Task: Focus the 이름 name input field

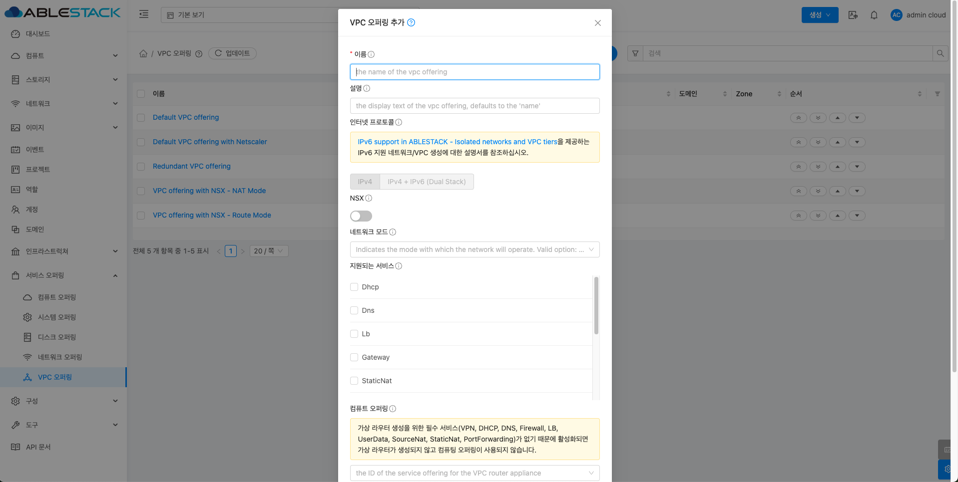Action: [x=475, y=72]
